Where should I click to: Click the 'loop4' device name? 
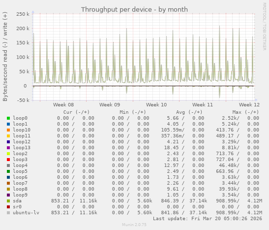click(x=20, y=165)
